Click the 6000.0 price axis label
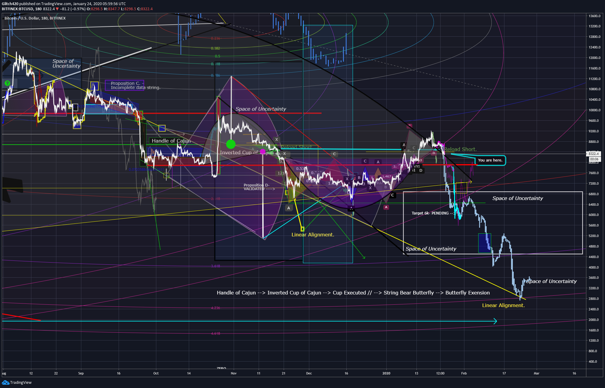Screen dimensions: 605x388 594,215
